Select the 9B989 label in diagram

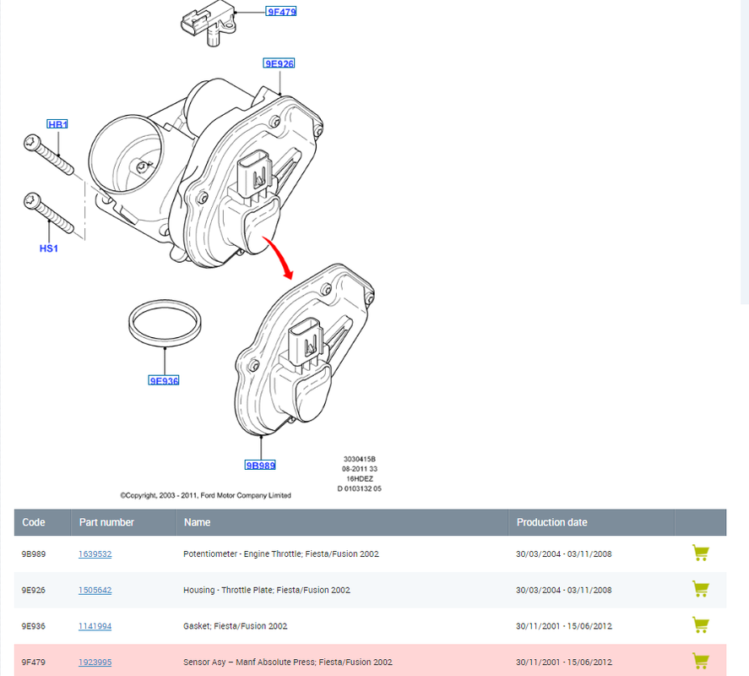point(260,465)
